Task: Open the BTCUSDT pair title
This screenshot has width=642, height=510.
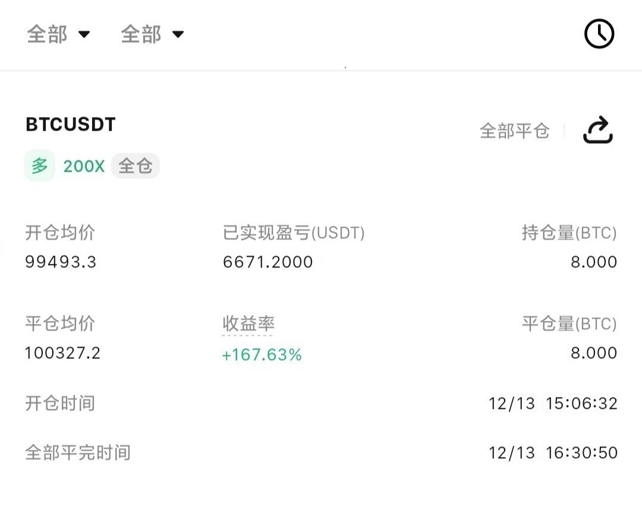Action: (x=70, y=124)
